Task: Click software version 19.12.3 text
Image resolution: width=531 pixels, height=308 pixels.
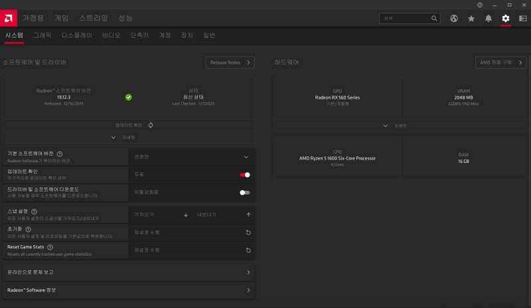Action: tap(64, 97)
